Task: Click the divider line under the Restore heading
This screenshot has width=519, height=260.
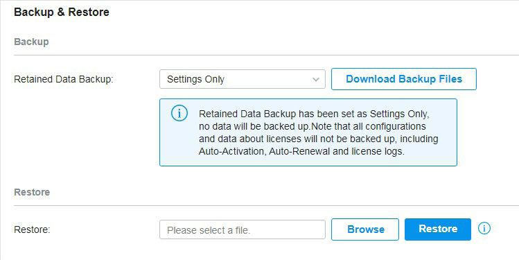Action: coord(267,206)
